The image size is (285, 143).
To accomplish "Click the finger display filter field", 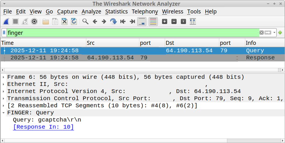I will coord(132,33).
